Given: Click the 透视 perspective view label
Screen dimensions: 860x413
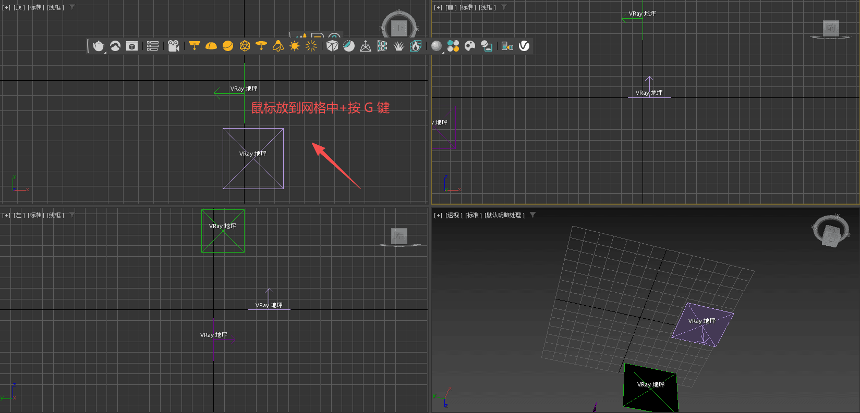Looking at the screenshot, I should click(x=454, y=215).
